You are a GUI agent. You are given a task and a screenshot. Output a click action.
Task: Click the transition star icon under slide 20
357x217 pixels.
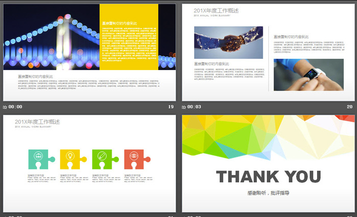(x=184, y=107)
